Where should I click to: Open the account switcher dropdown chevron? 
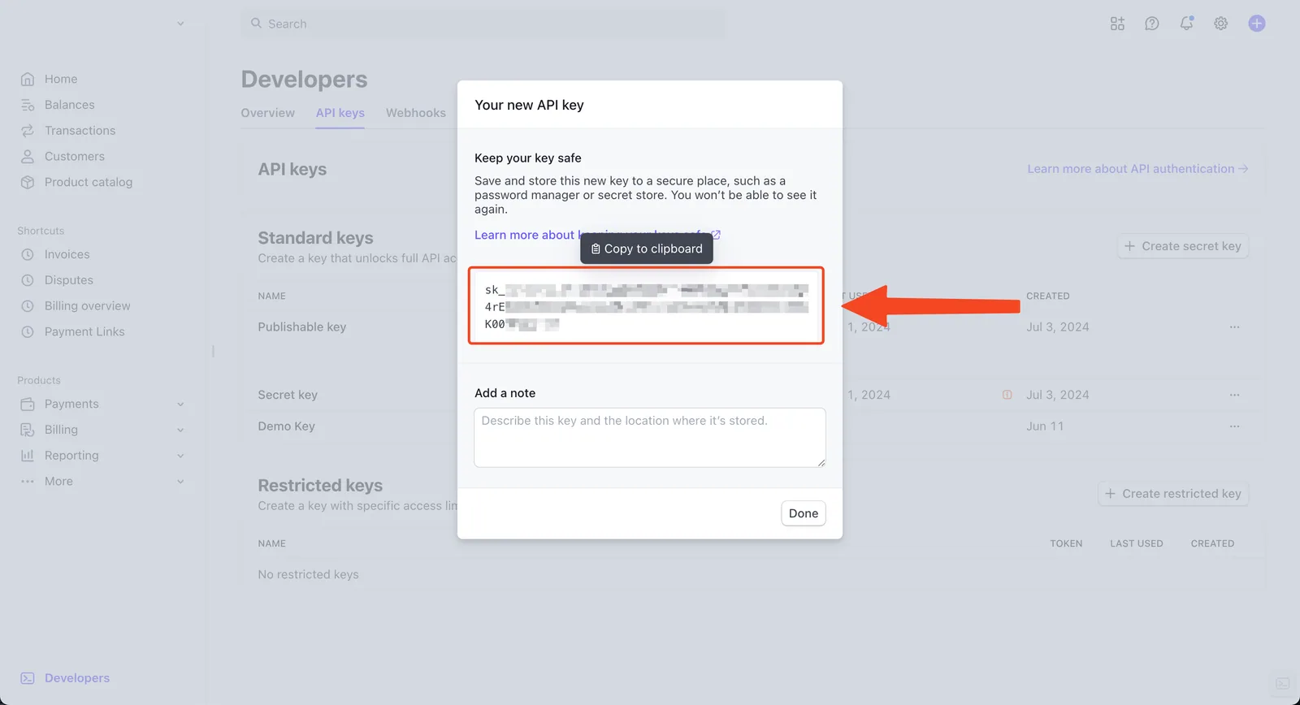180,24
